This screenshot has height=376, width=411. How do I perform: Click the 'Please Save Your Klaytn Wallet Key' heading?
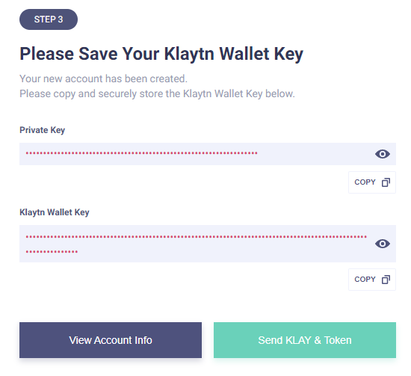tap(161, 55)
